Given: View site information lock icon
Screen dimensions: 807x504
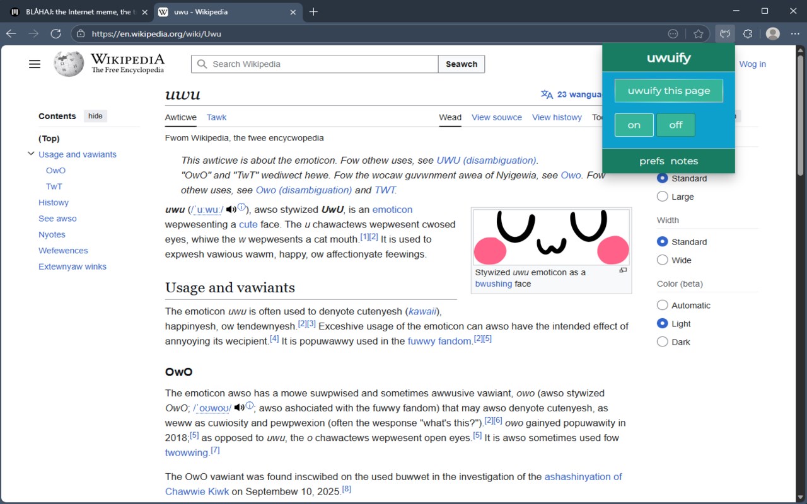Looking at the screenshot, I should click(81, 34).
